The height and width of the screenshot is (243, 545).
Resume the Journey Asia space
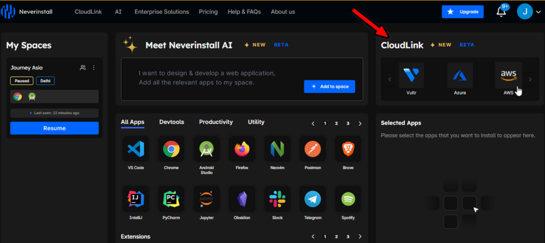pos(54,128)
